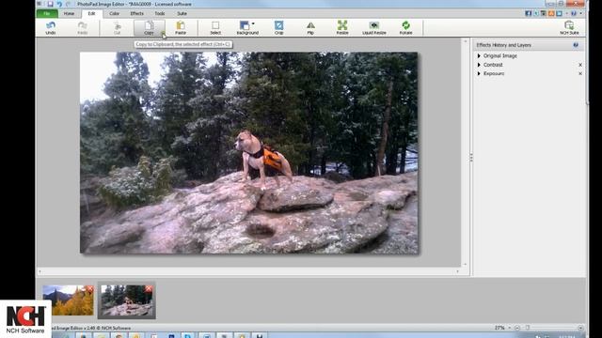
Task: Click the canvas vertical scrollbar up arrow
Action: point(466,41)
